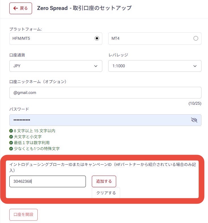Select the MT4 platform radio button

196,39
